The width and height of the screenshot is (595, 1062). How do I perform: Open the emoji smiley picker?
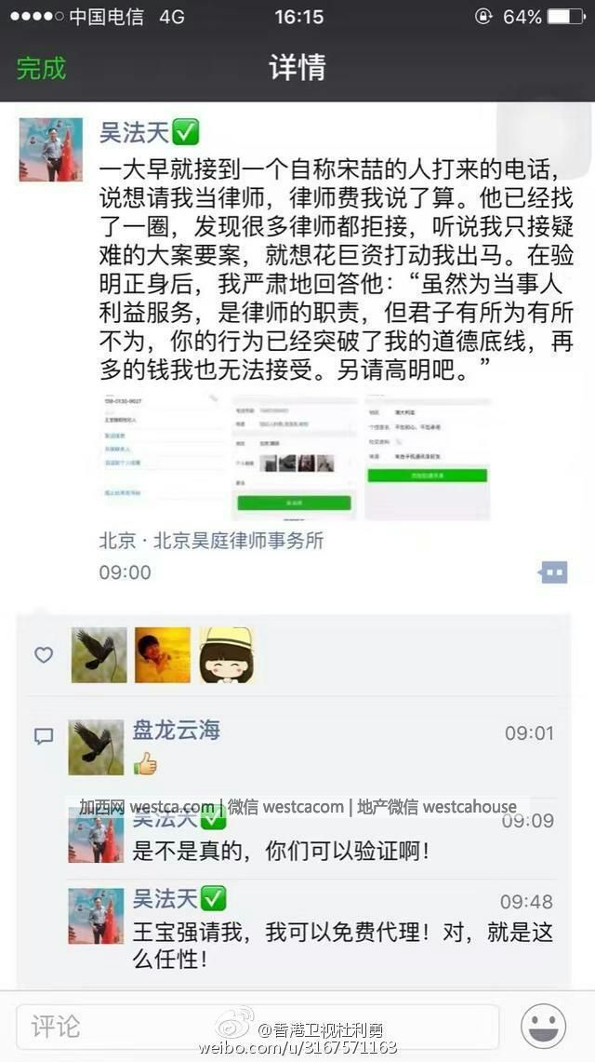(x=543, y=1027)
